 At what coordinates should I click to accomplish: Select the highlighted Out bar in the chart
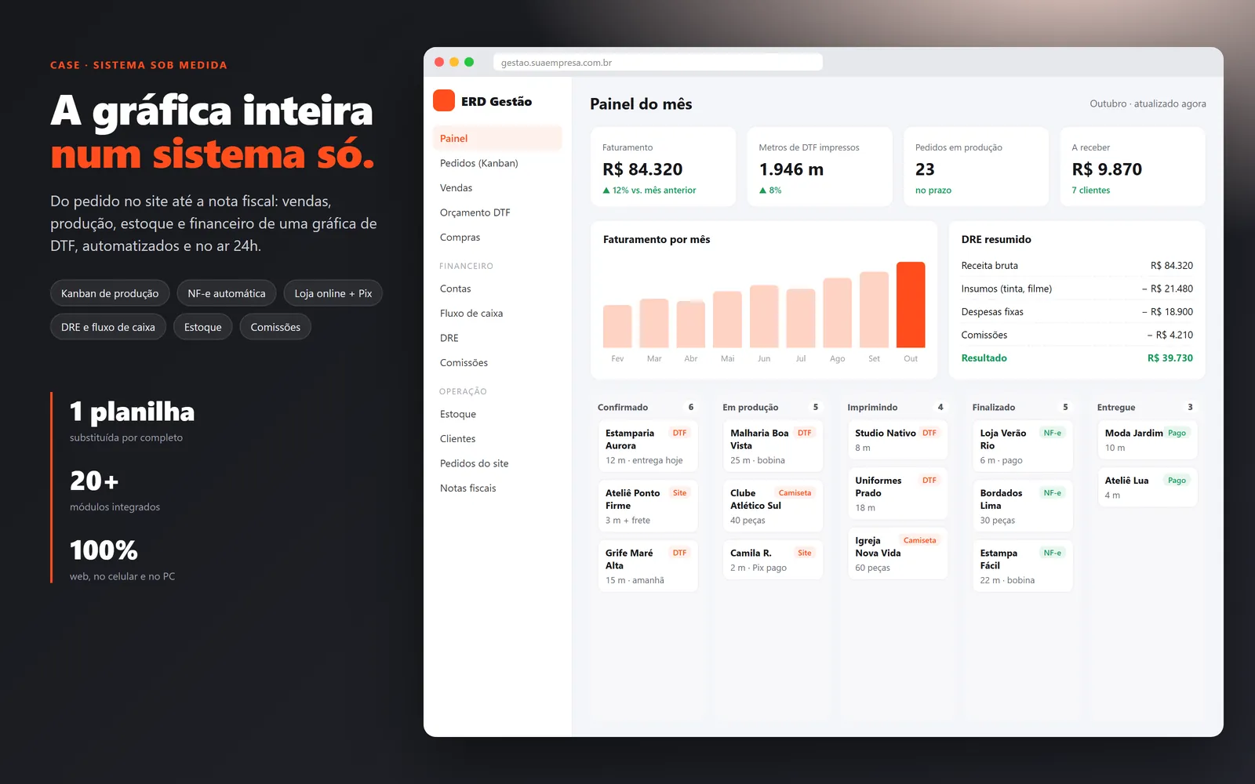click(x=911, y=304)
